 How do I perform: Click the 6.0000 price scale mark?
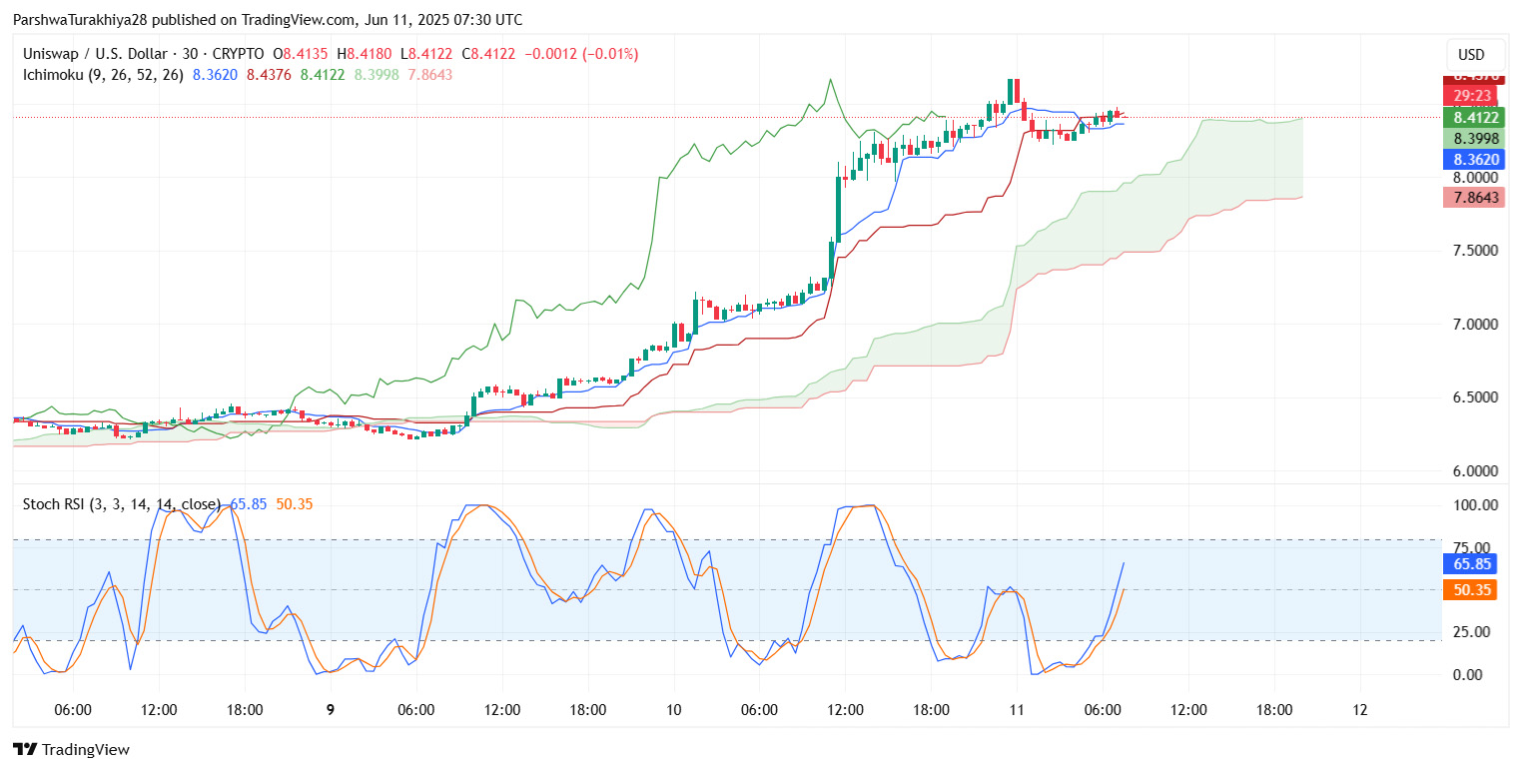(1474, 470)
